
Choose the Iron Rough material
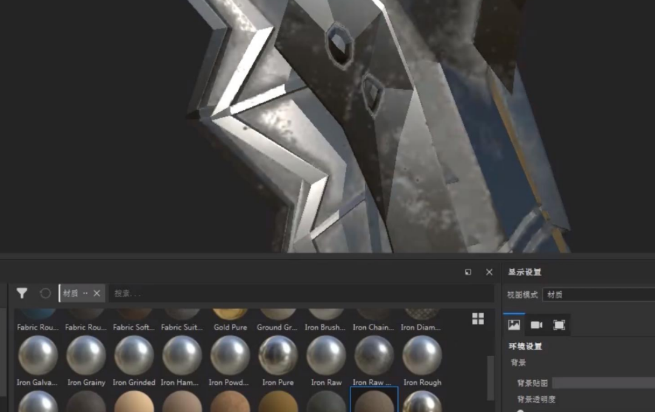tap(422, 356)
